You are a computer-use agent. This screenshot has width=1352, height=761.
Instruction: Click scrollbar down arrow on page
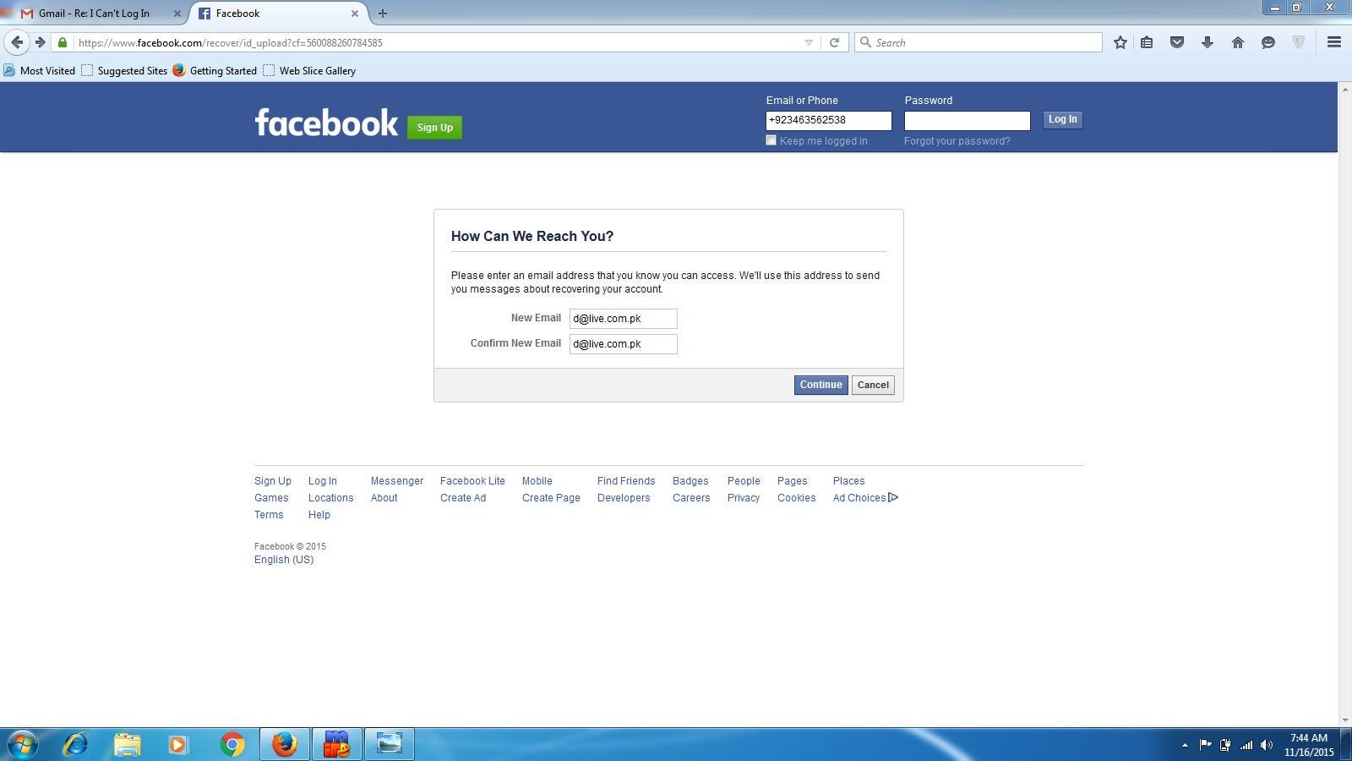1344,720
